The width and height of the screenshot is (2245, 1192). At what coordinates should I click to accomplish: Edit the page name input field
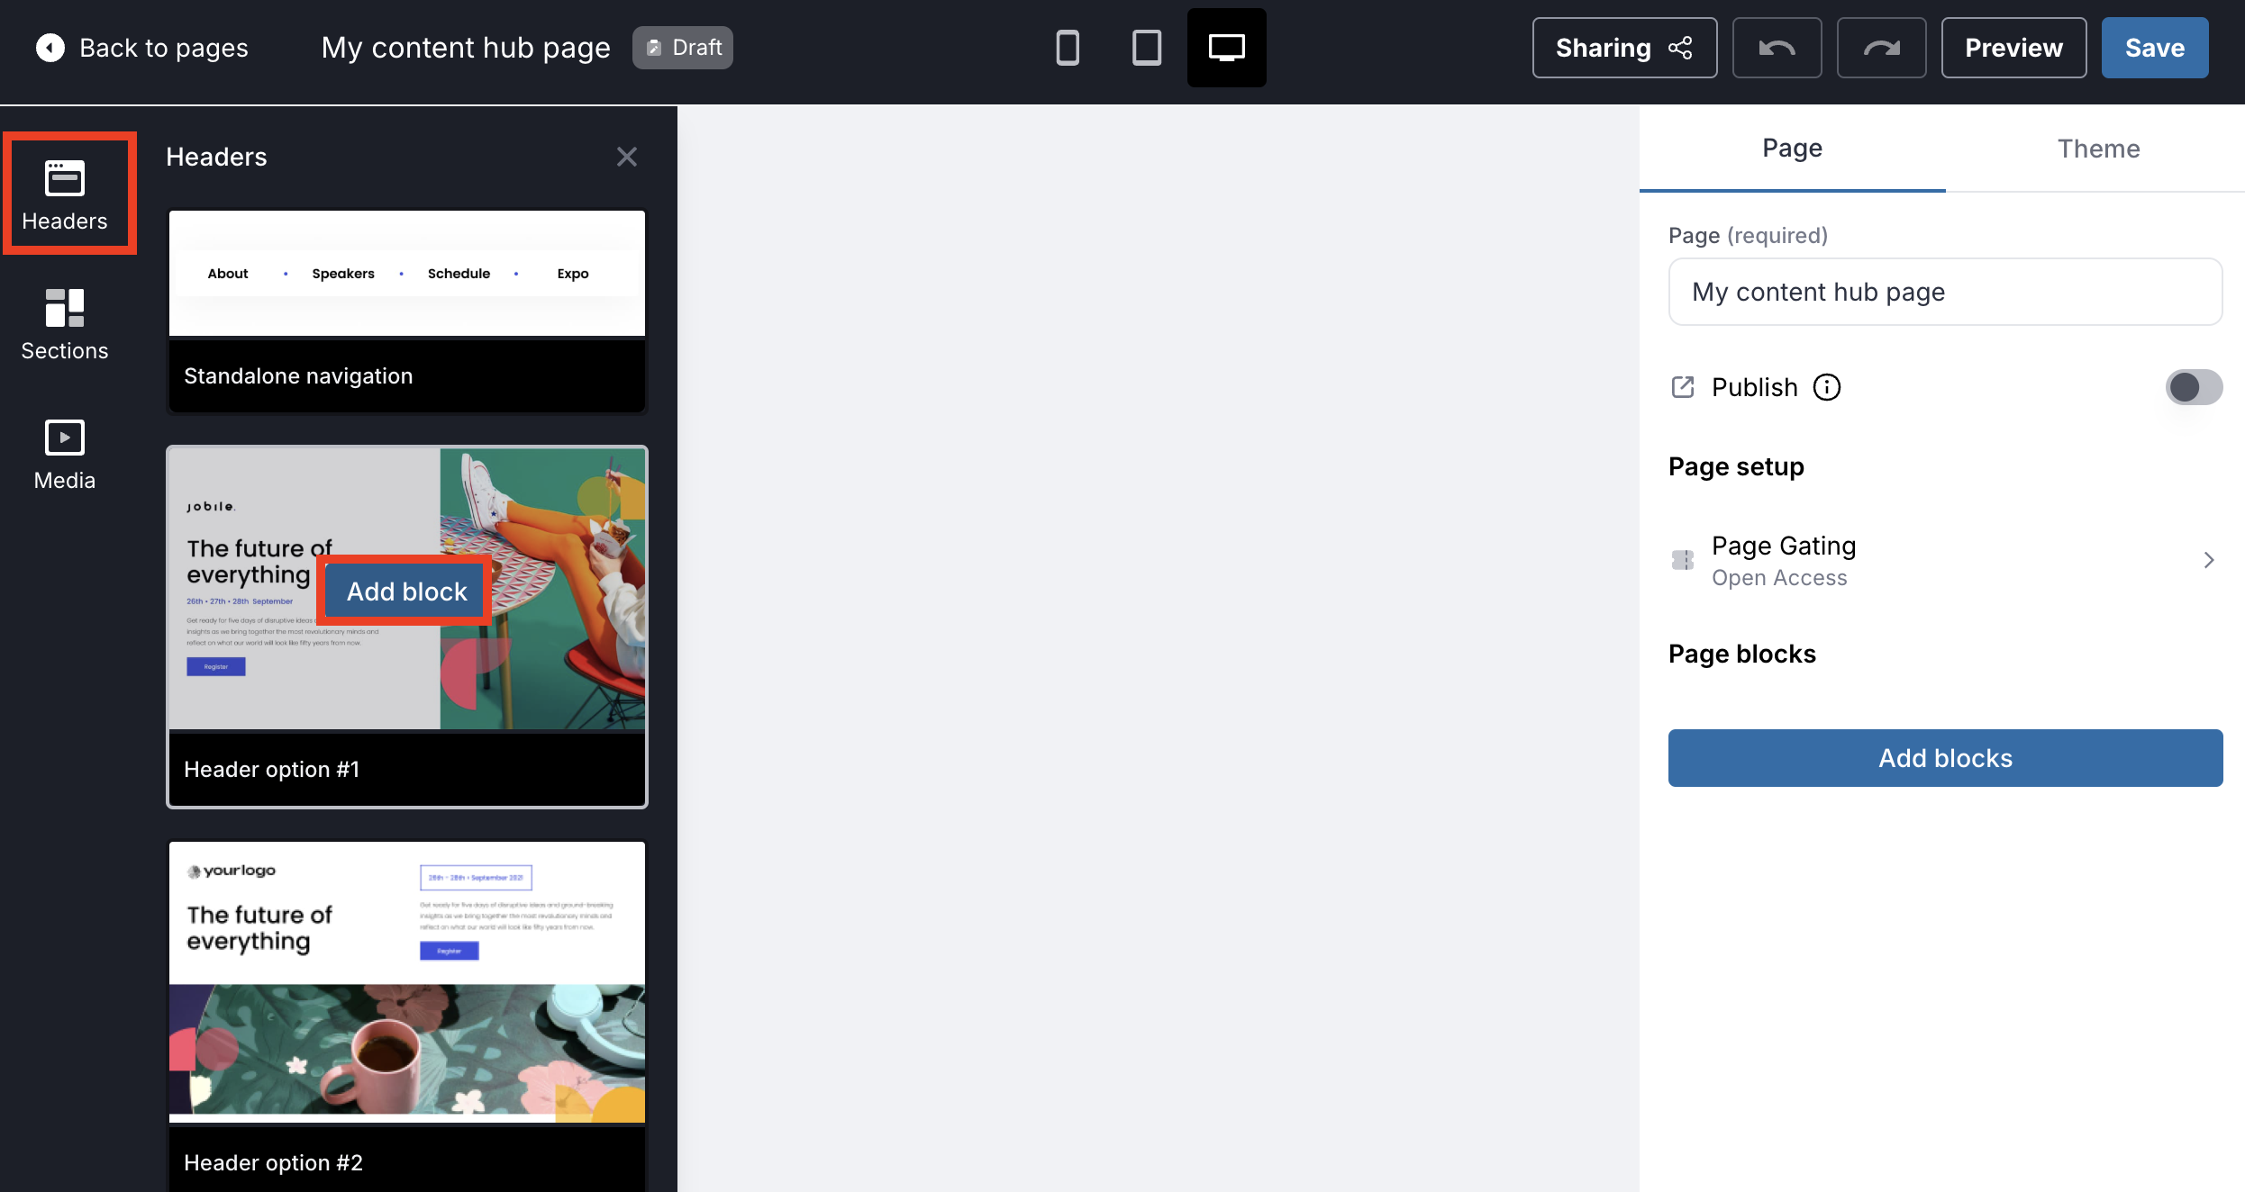pyautogui.click(x=1945, y=292)
